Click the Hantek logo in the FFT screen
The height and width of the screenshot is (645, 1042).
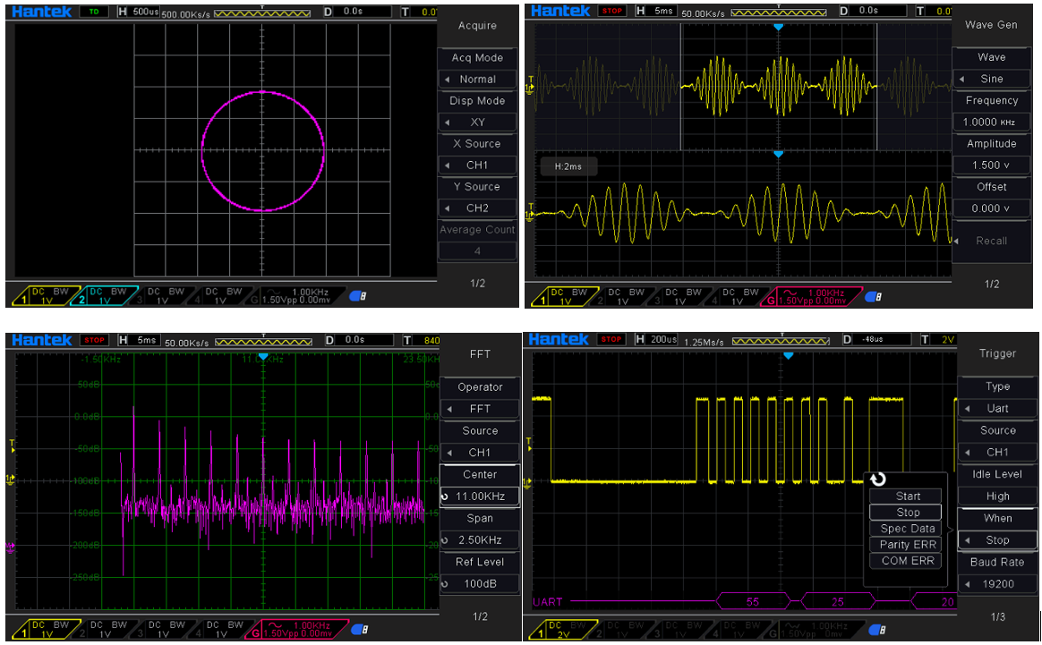(x=41, y=340)
